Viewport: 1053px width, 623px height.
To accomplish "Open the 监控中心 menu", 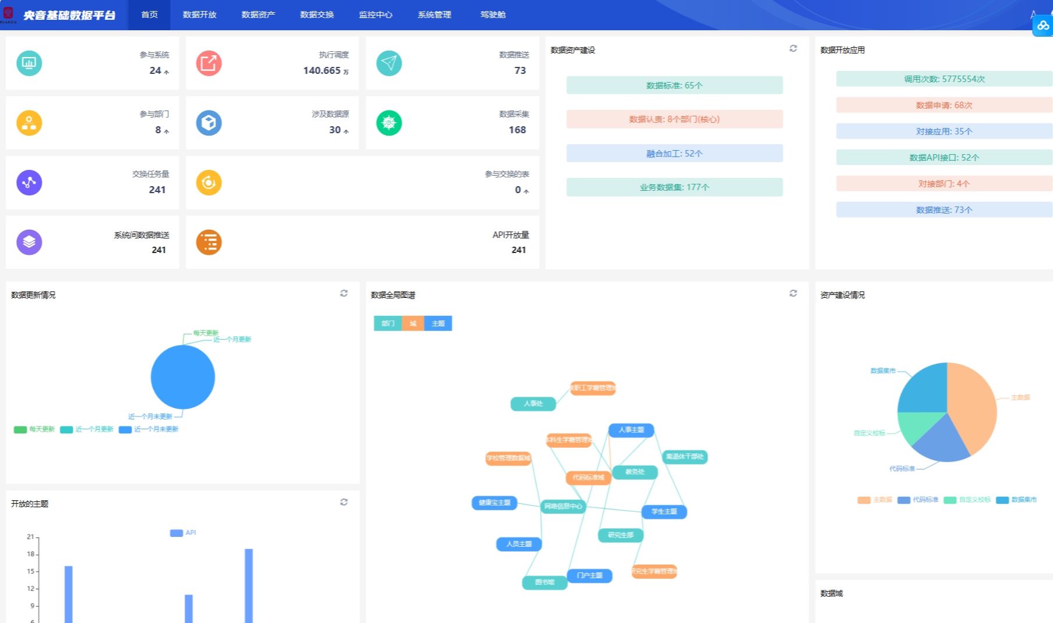I will click(x=376, y=15).
